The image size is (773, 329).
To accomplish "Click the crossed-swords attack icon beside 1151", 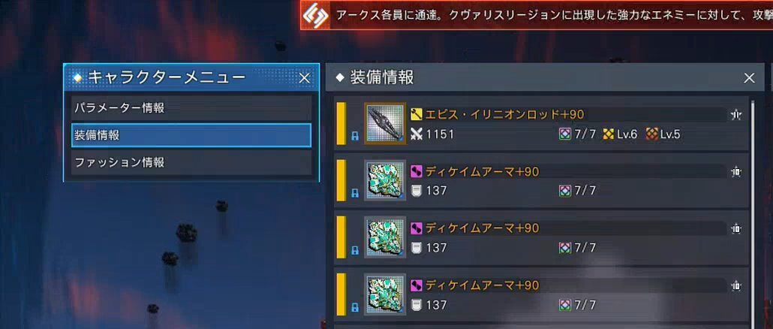I will (x=417, y=134).
